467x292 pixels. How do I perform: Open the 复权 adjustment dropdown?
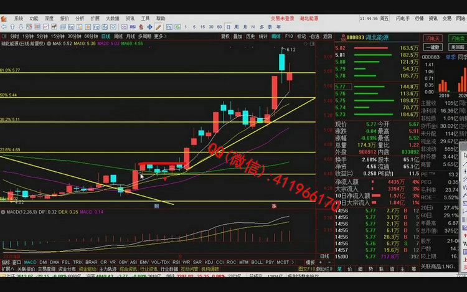tap(225, 36)
